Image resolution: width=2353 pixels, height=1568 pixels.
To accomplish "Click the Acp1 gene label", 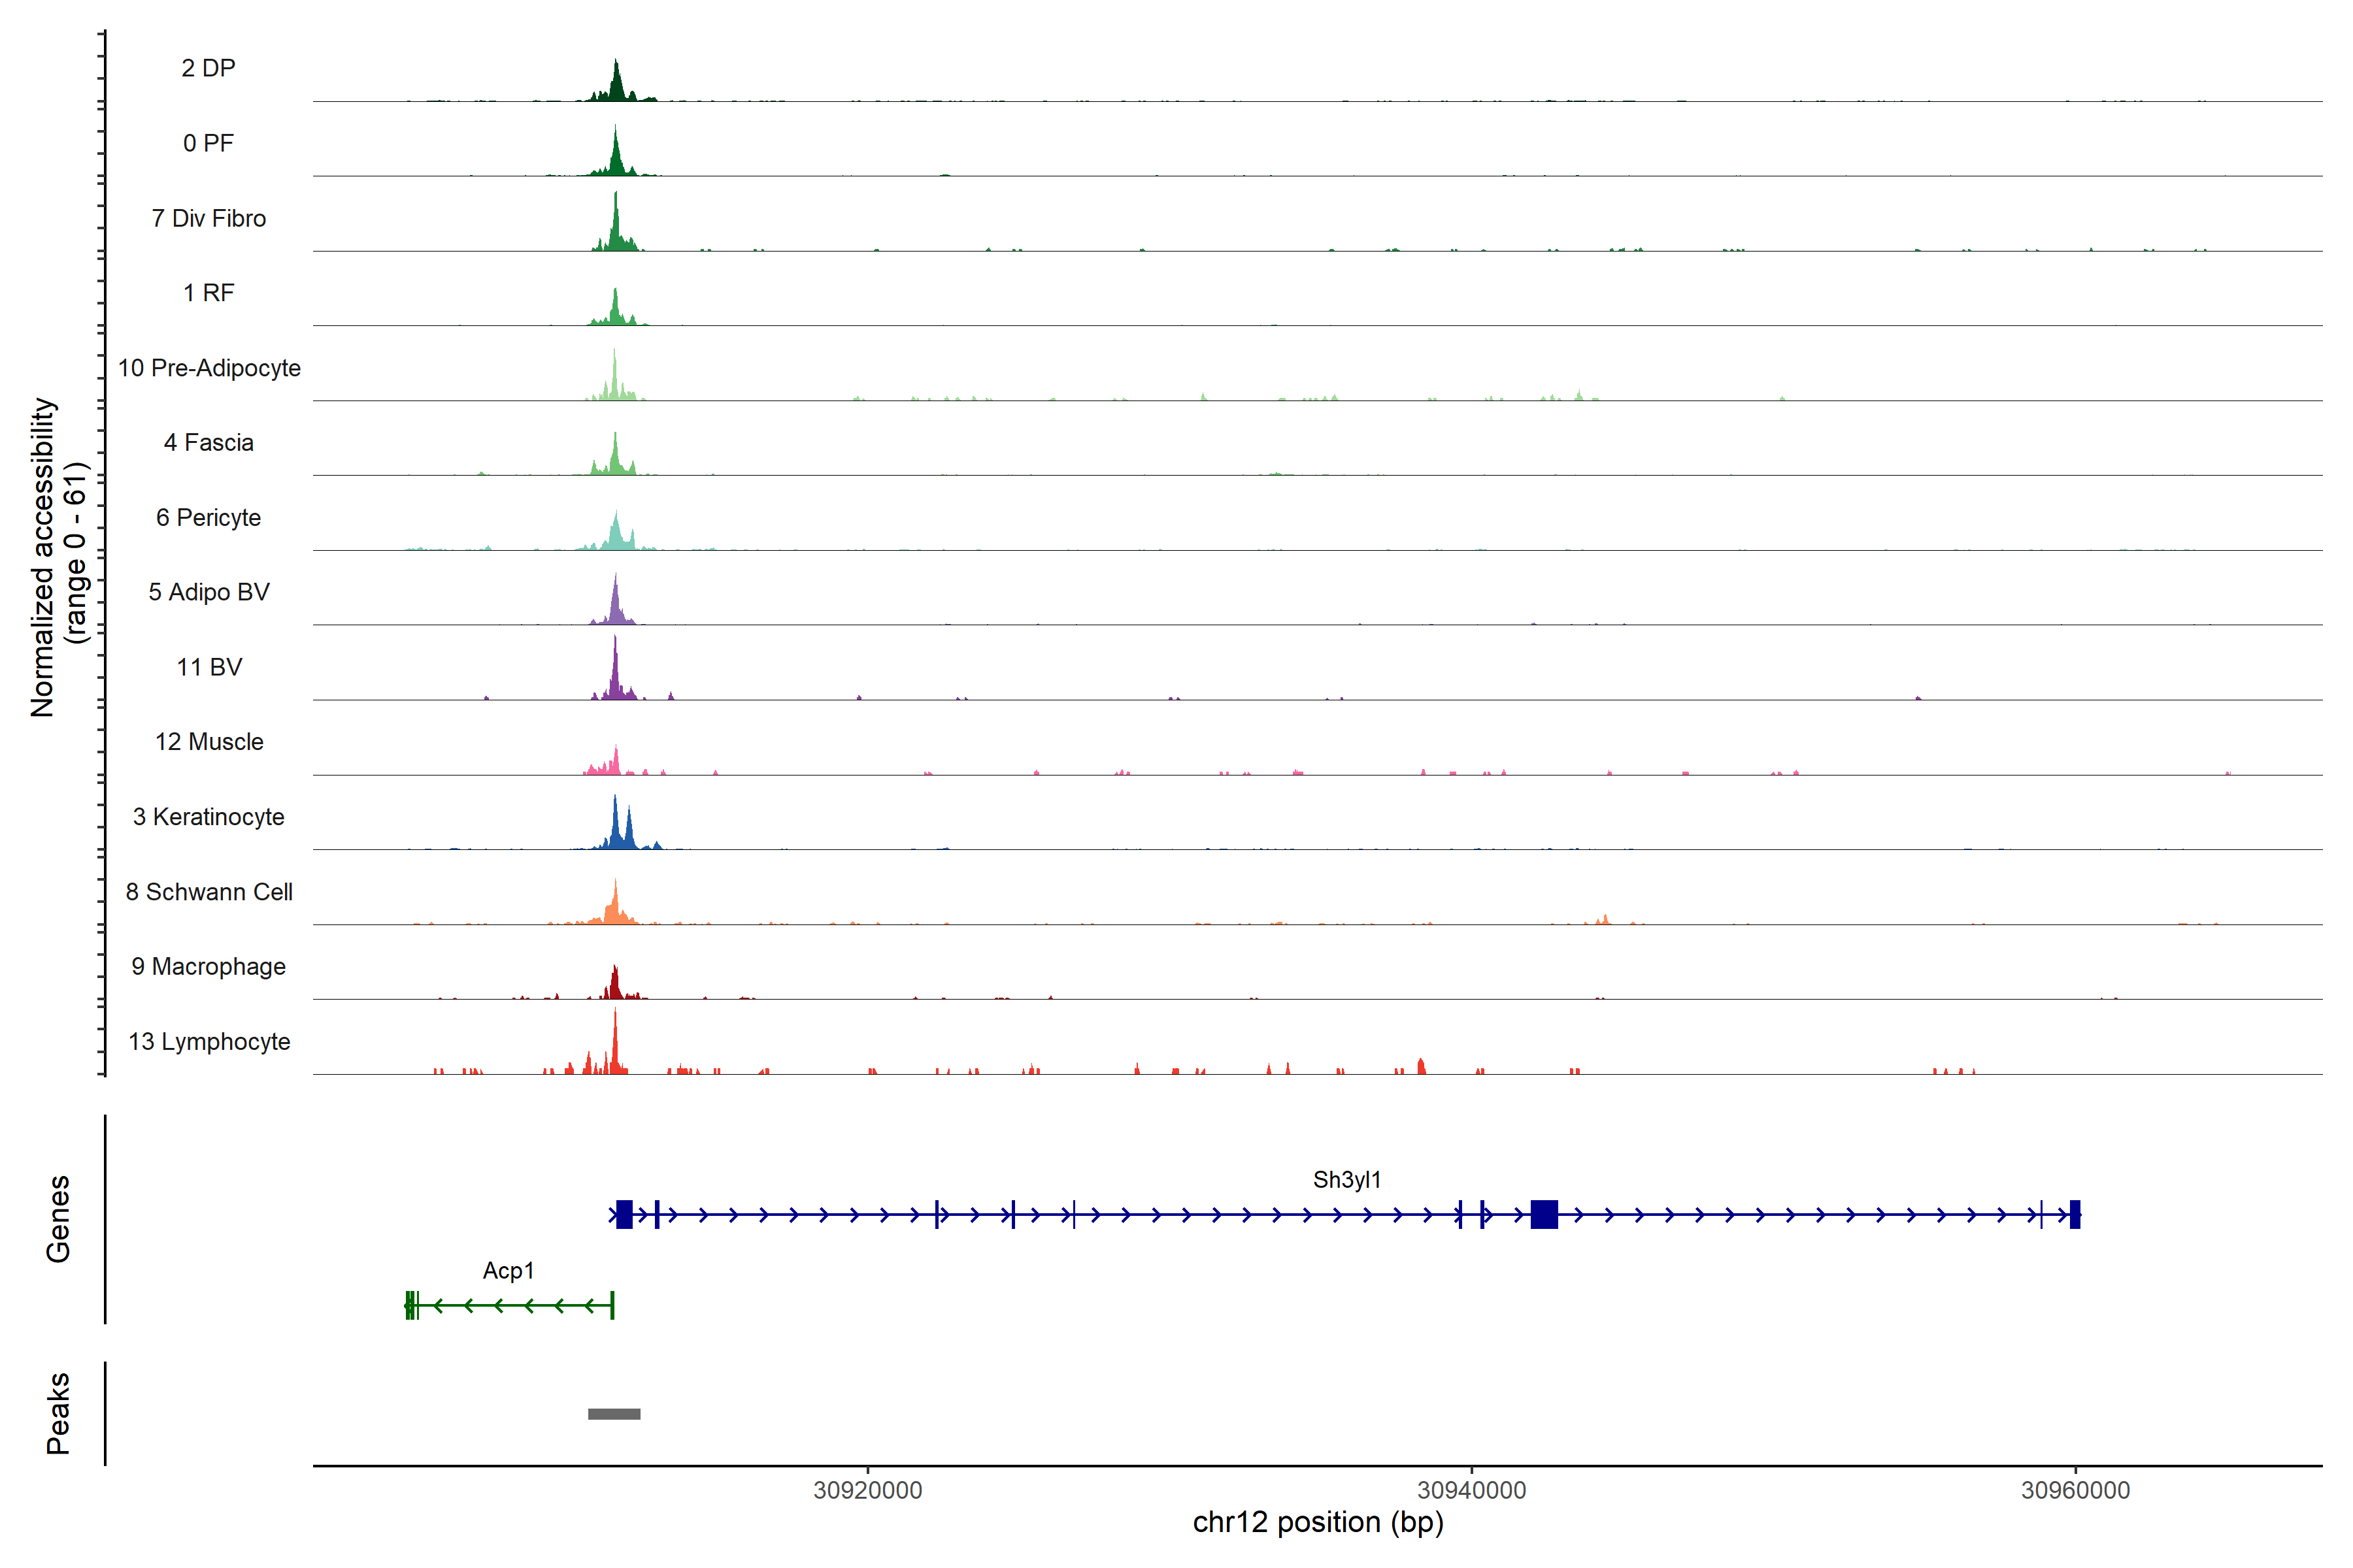I will [509, 1270].
